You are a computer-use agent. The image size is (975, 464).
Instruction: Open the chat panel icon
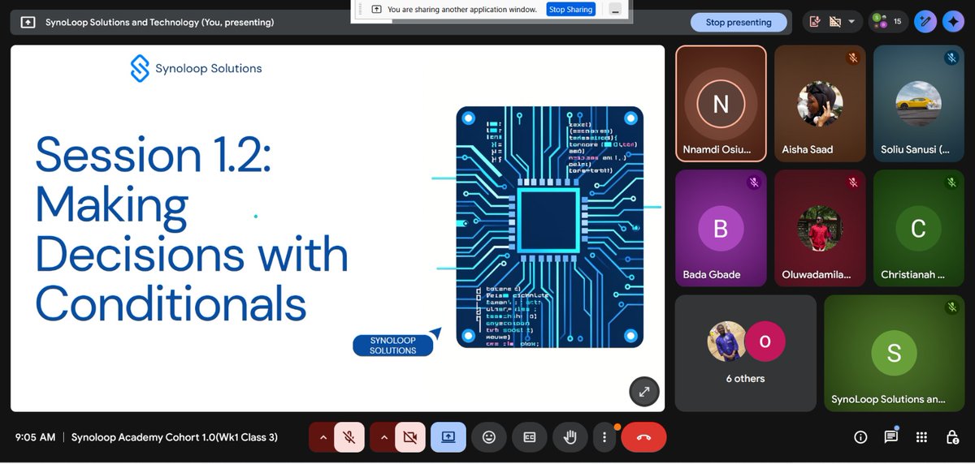[891, 437]
